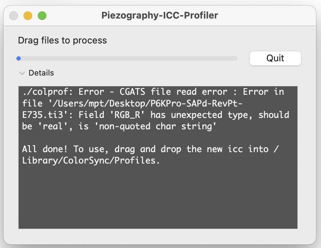321x248 pixels.
Task: Click the 'non-quoted char string' log text
Action: pyautogui.click(x=155, y=126)
